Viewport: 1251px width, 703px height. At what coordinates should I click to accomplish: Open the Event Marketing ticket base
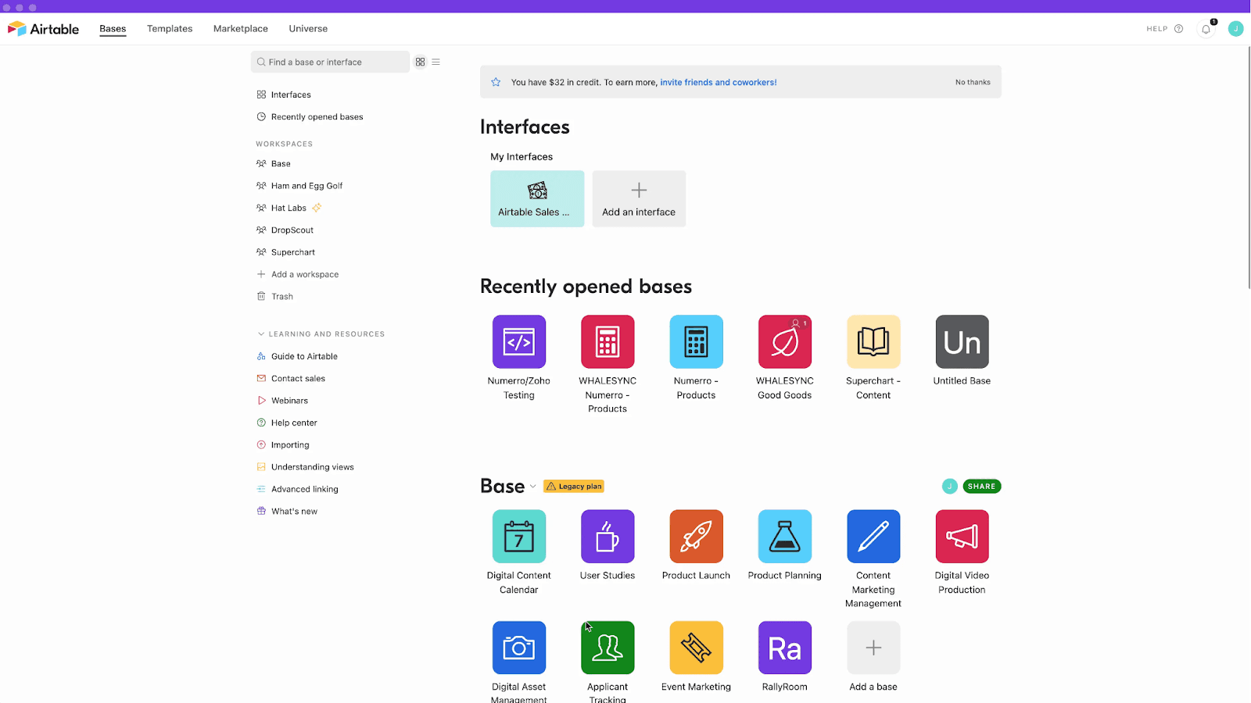click(696, 648)
